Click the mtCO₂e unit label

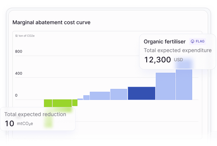click(x=25, y=123)
